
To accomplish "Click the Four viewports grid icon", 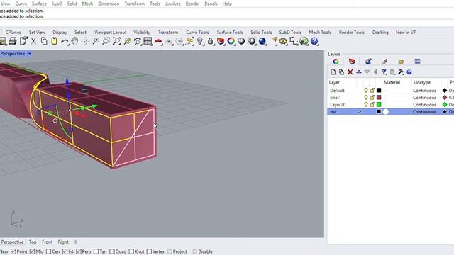I will point(148,41).
